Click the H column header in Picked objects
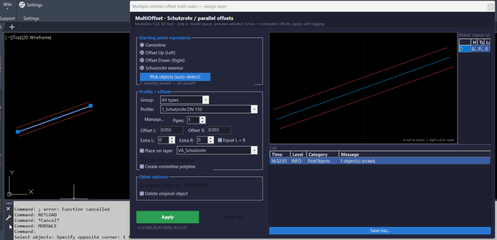497x240 pixels. pyautogui.click(x=475, y=42)
